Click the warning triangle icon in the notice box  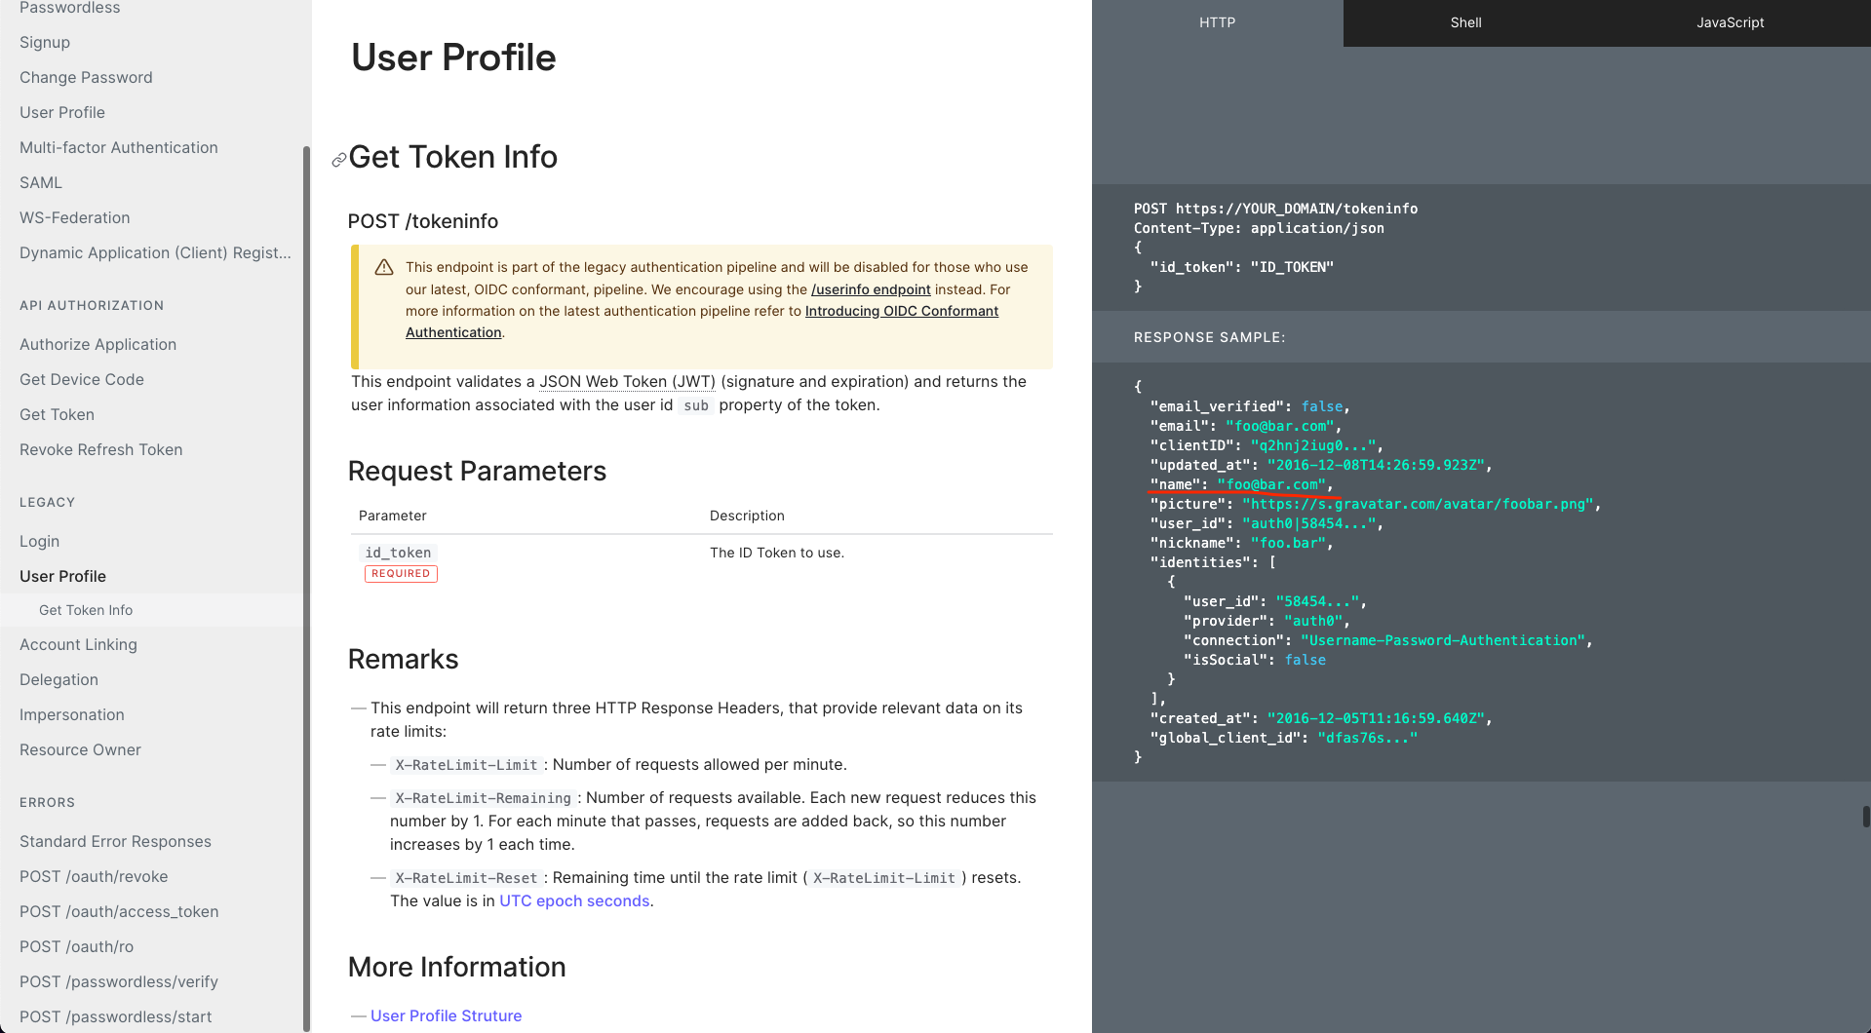click(x=383, y=267)
